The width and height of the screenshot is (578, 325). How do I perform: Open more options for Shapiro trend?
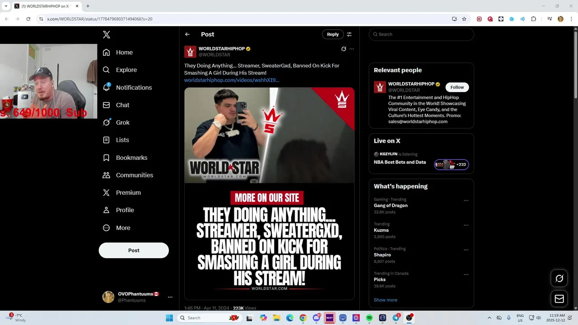(x=466, y=250)
